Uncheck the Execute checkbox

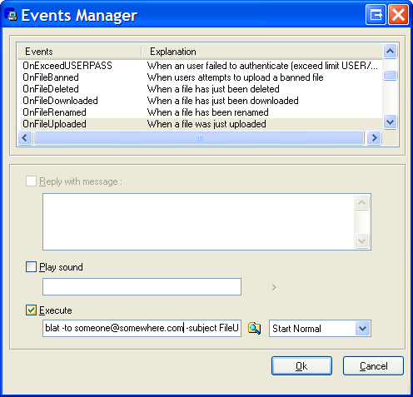[31, 310]
